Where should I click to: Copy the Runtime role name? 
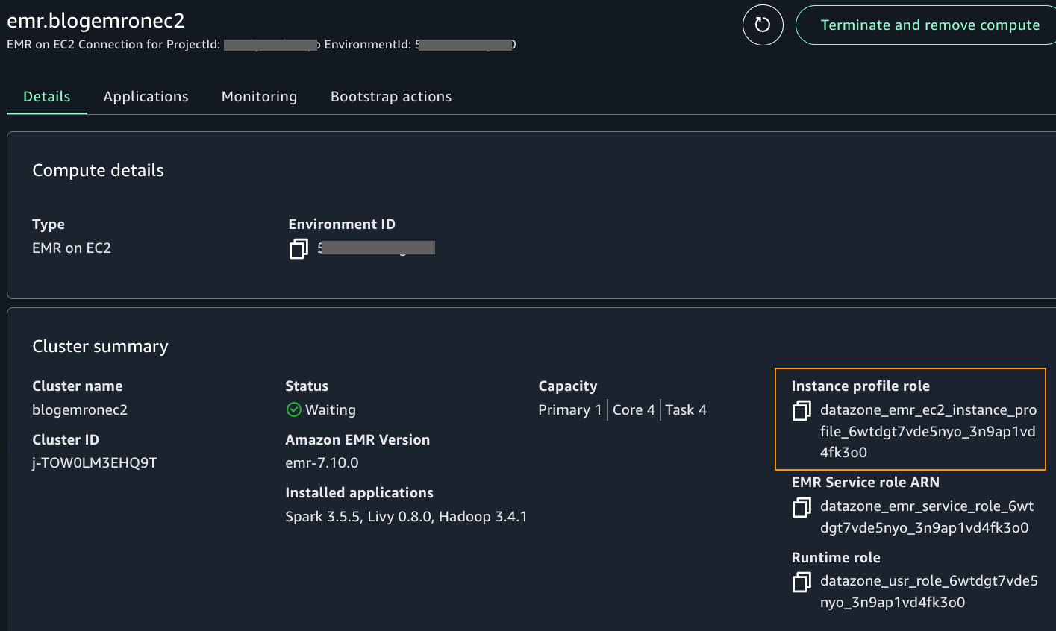[802, 582]
